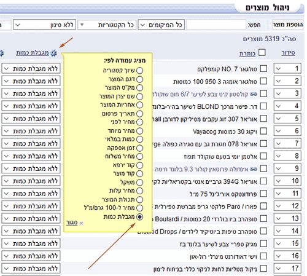Open quantity limit dropdown for וישי דאודורנט row
This screenshot has width=307, height=276.
pos(31,256)
